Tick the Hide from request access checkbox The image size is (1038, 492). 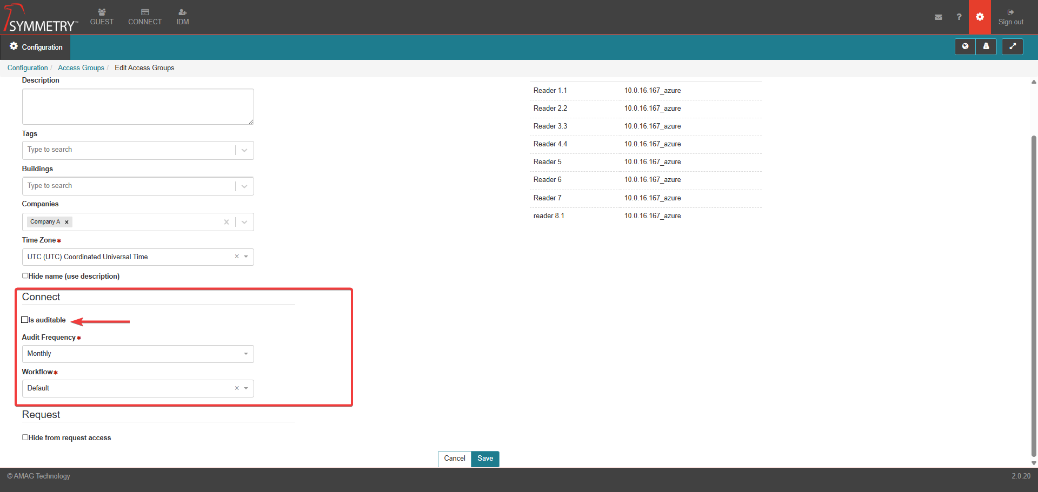tap(25, 437)
